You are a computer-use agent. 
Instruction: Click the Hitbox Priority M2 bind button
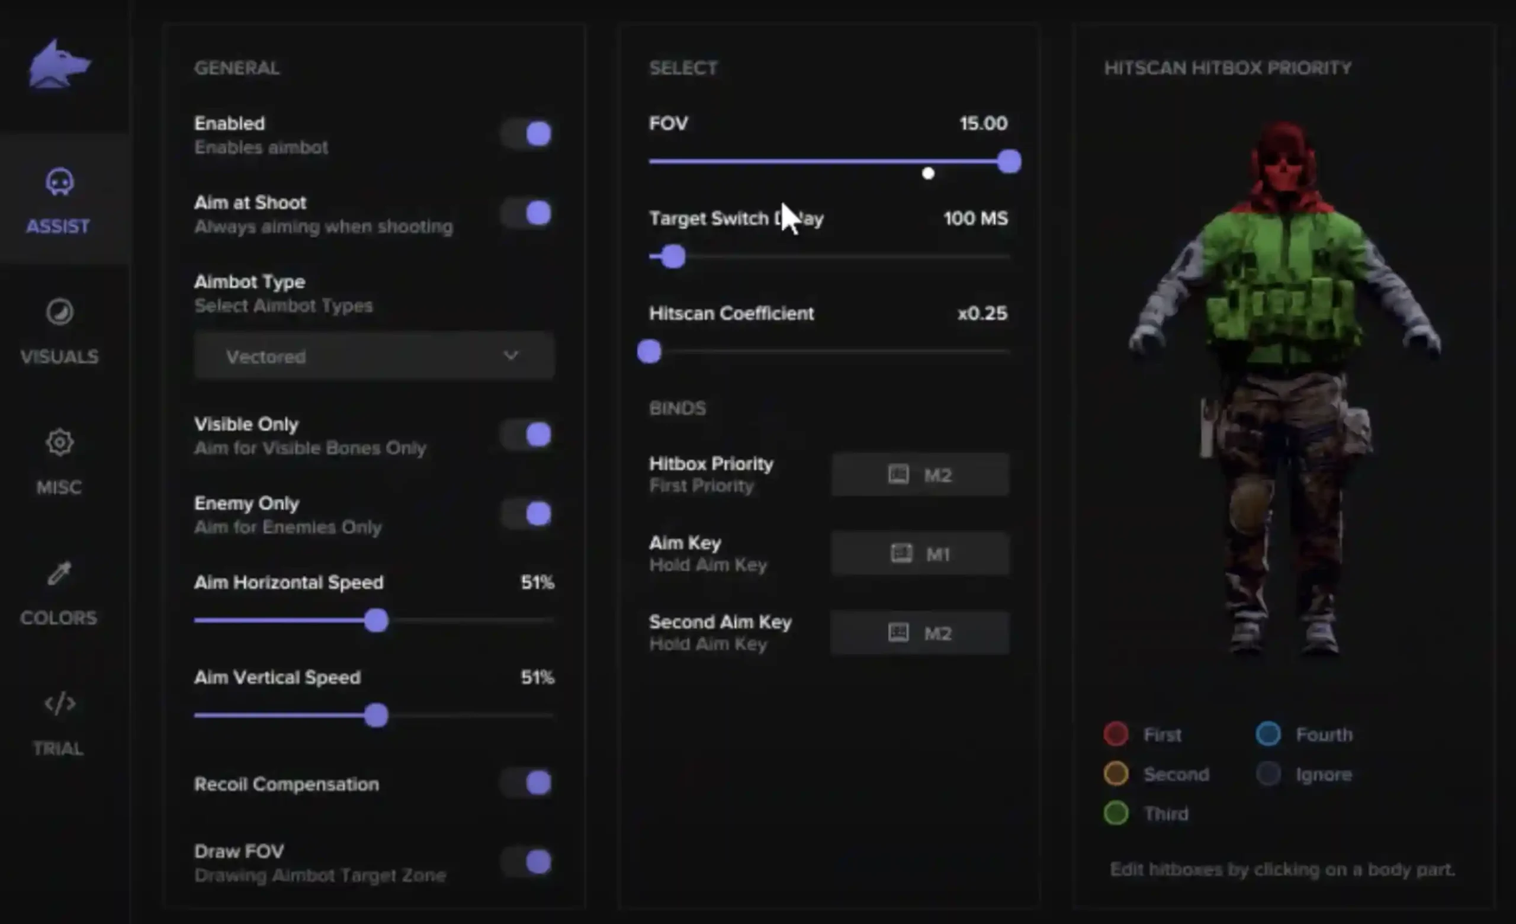point(920,475)
